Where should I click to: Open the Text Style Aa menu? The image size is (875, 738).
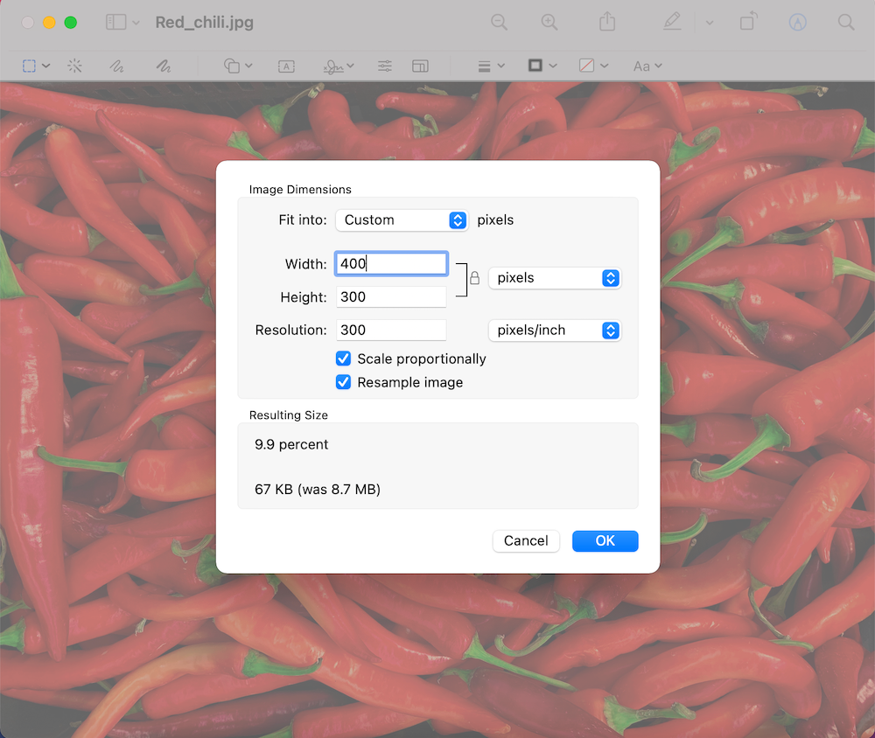coord(647,66)
